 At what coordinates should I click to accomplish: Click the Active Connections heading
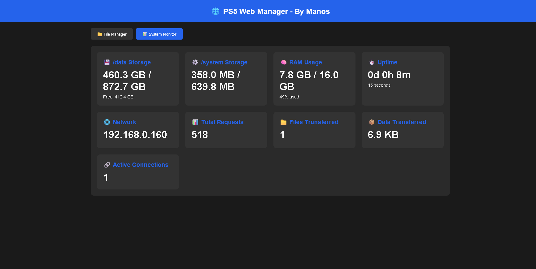coord(141,165)
